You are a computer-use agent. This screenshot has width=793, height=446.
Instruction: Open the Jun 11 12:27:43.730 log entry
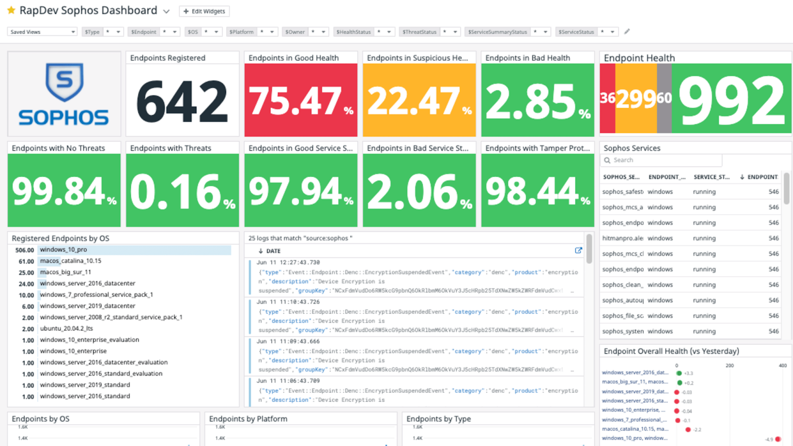pyautogui.click(x=414, y=277)
